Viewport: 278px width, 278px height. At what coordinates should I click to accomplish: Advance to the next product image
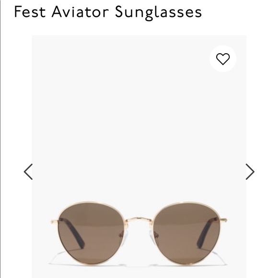coord(250,172)
